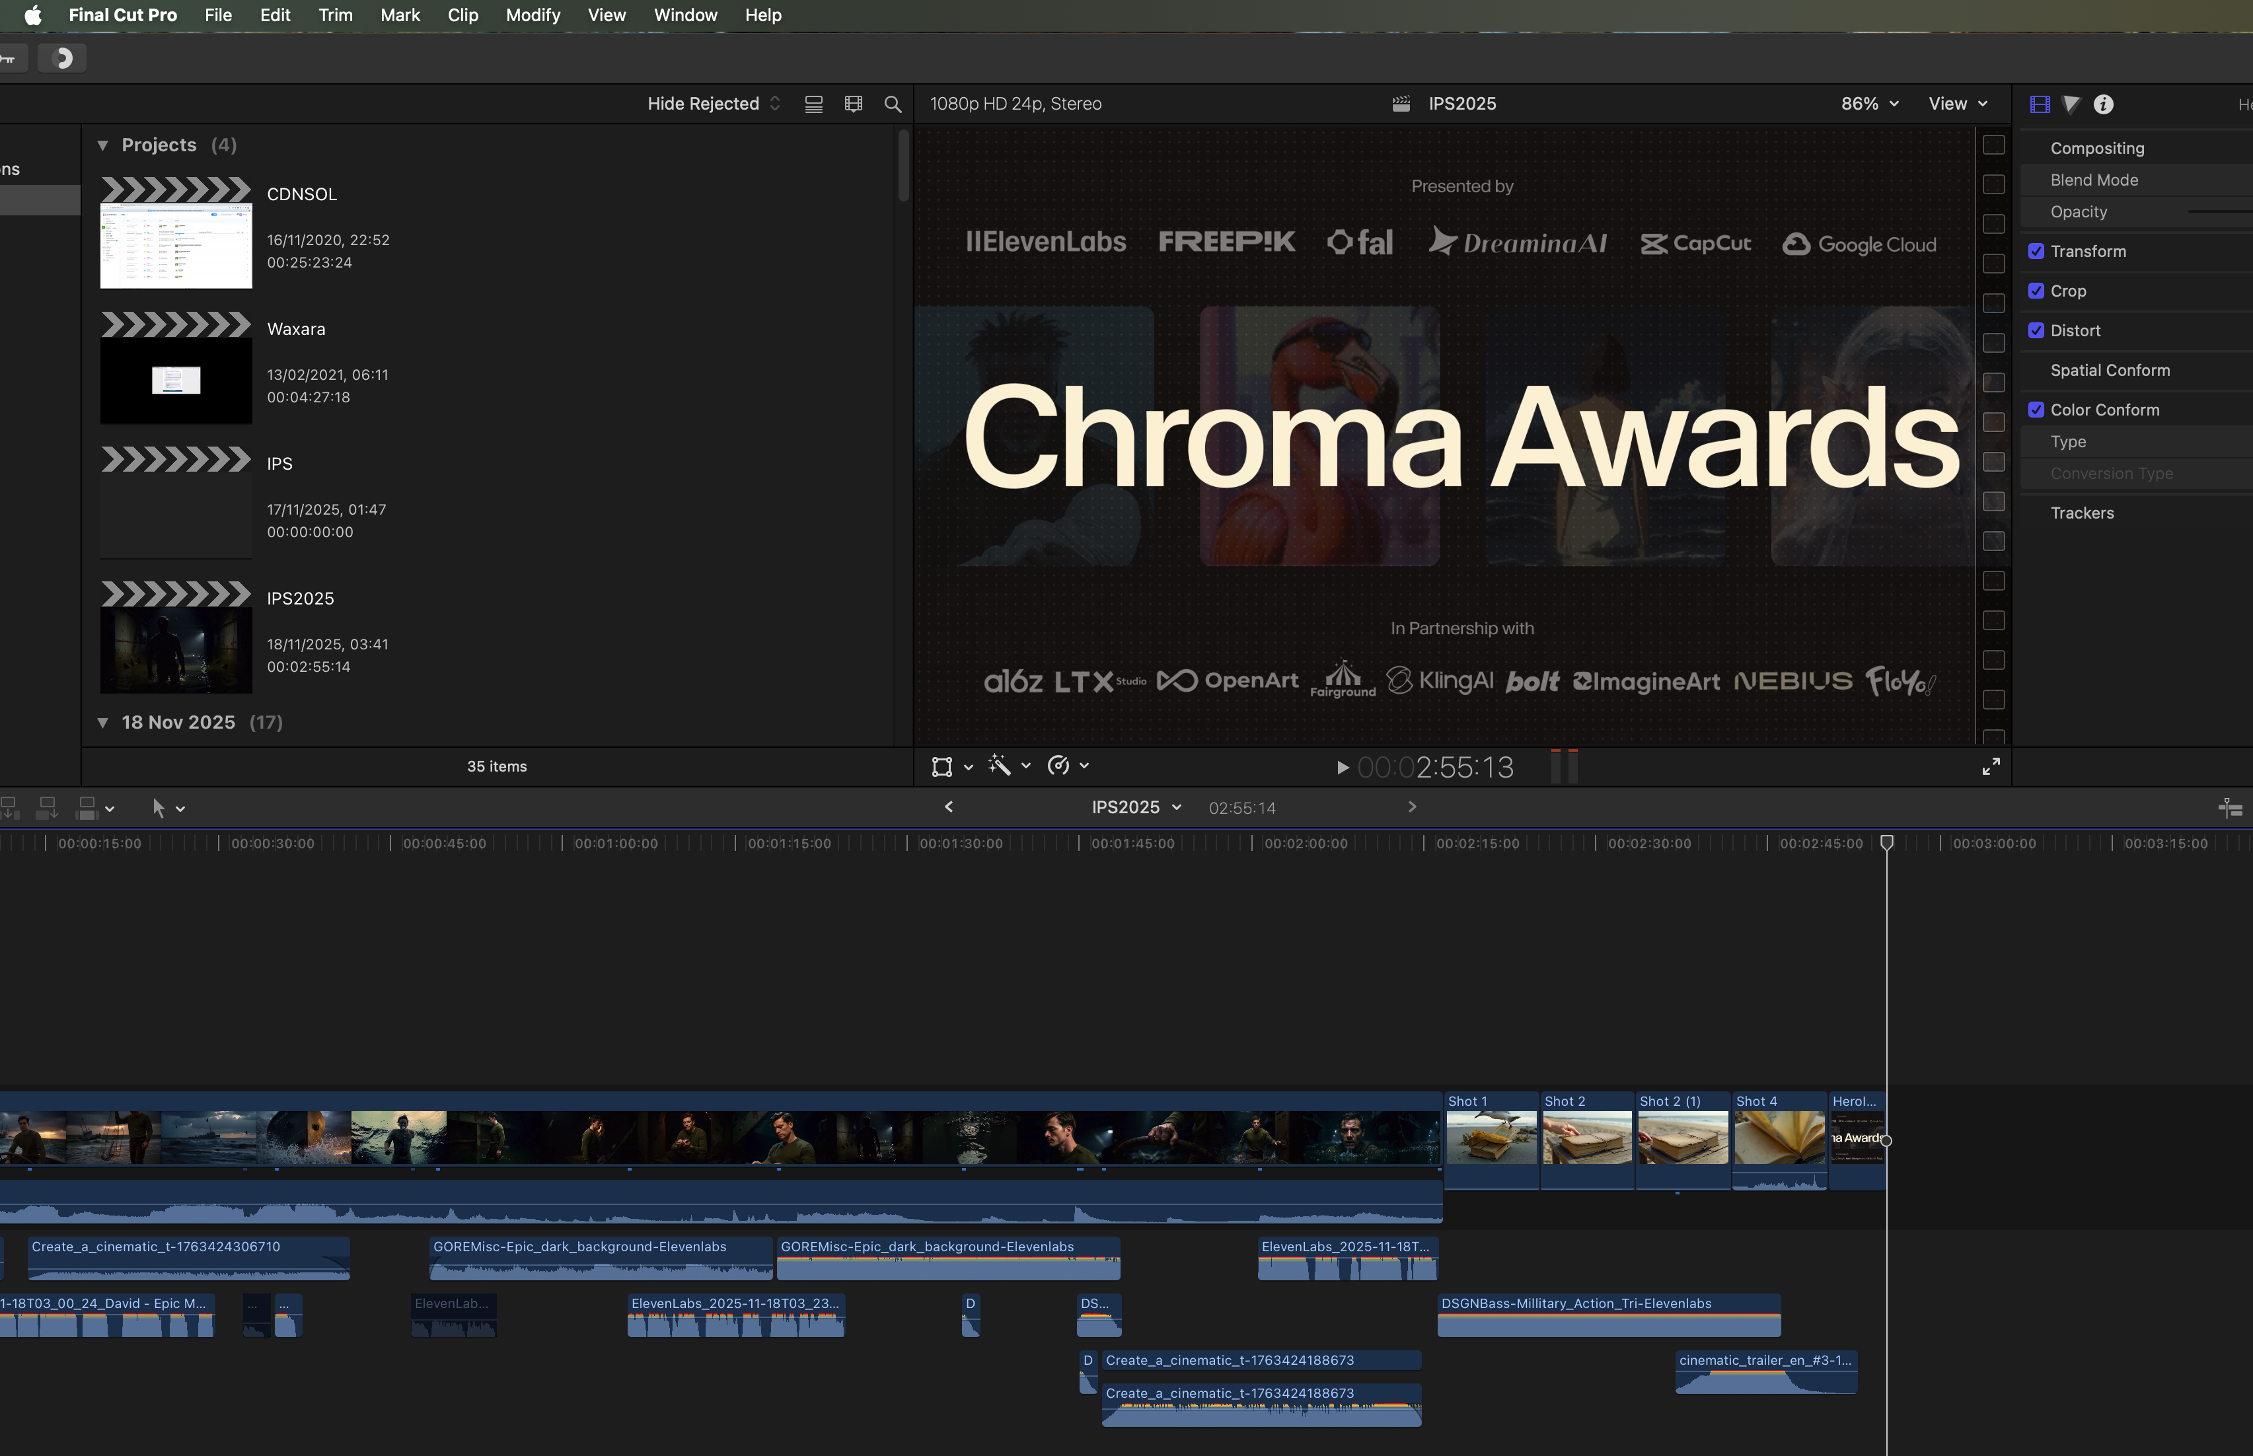This screenshot has height=1456, width=2253.
Task: Open the Video inspector tab
Action: [x=2040, y=104]
